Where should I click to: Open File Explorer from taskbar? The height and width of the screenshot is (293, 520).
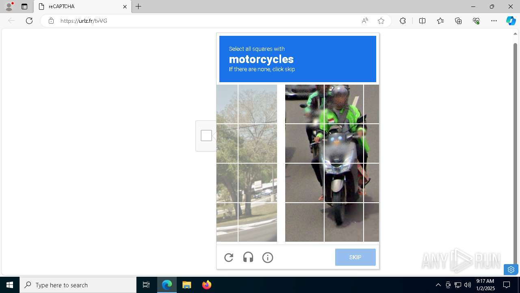coord(187,285)
